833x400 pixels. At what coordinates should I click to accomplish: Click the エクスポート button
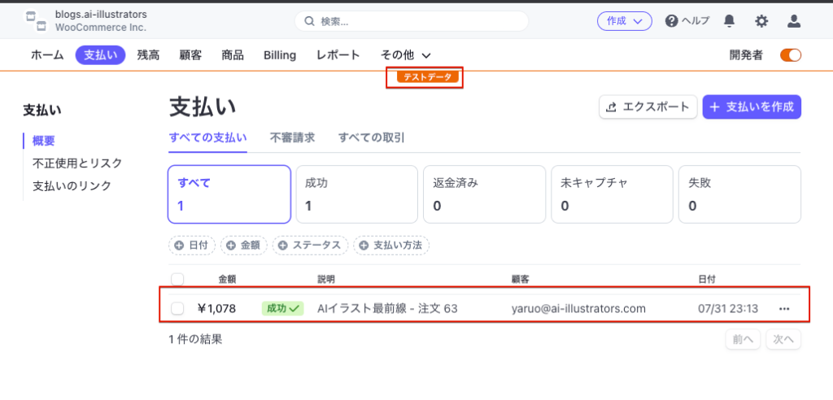[x=648, y=107]
